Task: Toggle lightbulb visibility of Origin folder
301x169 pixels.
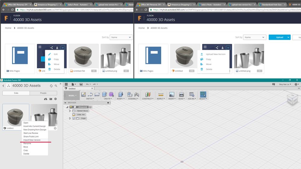Action: tap(74, 118)
